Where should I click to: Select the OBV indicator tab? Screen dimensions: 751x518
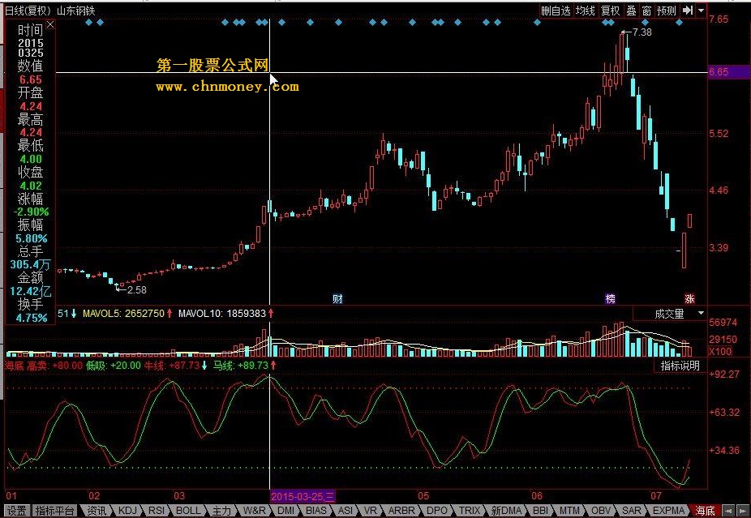601,511
